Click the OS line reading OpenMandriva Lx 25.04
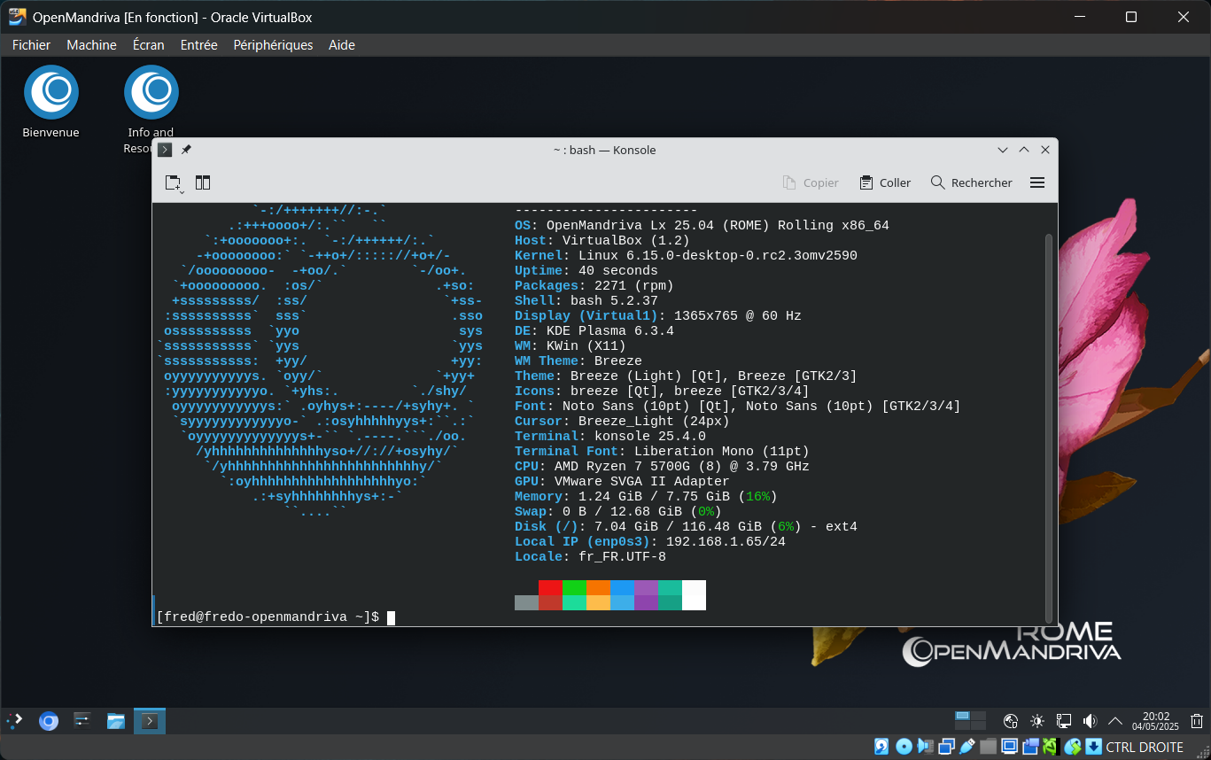The height and width of the screenshot is (760, 1211). 702,226
